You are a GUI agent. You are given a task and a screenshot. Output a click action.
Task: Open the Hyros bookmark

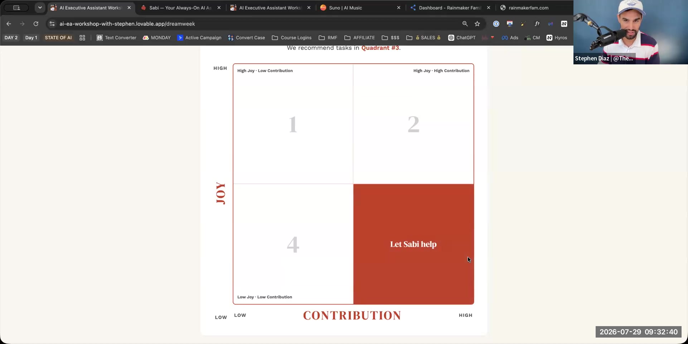click(557, 38)
